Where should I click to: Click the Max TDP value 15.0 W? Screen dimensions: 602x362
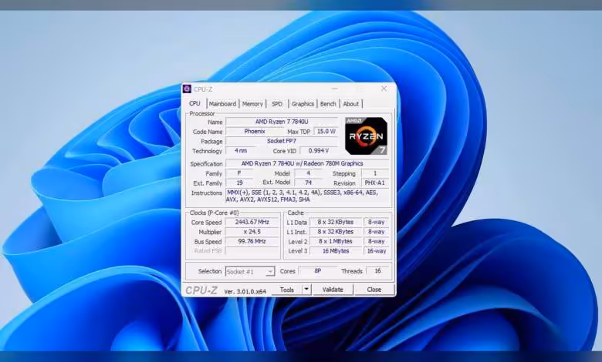(x=326, y=132)
